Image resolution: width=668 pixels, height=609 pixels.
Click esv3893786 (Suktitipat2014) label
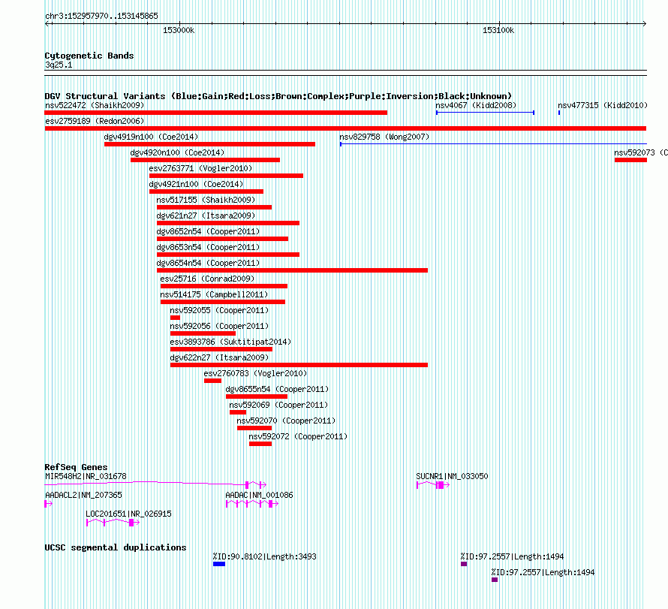230,342
